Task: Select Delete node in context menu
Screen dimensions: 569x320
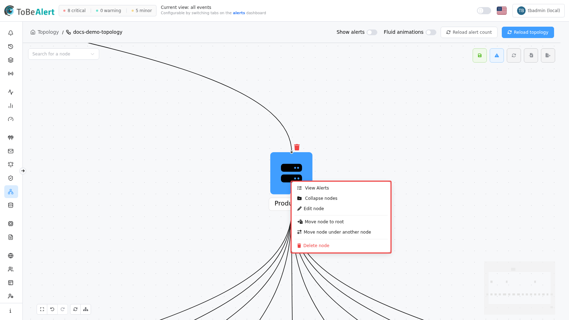Action: tap(341, 246)
